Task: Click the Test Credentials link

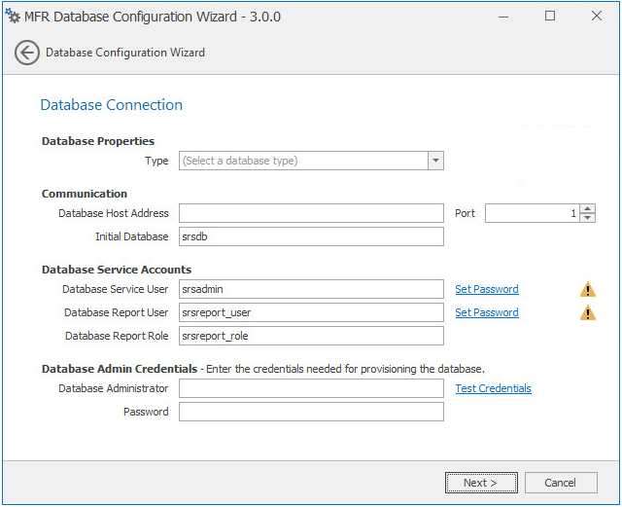Action: click(x=494, y=388)
